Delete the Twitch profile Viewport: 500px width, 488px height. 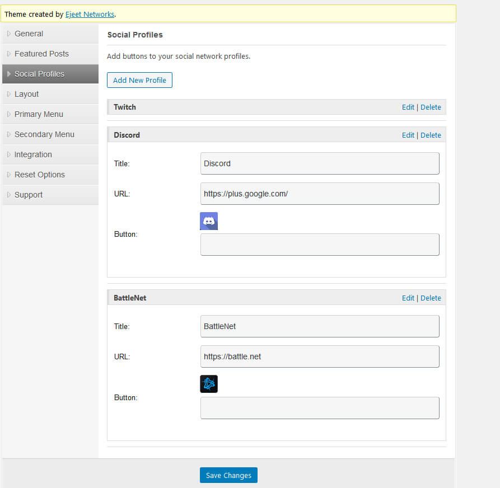(431, 107)
